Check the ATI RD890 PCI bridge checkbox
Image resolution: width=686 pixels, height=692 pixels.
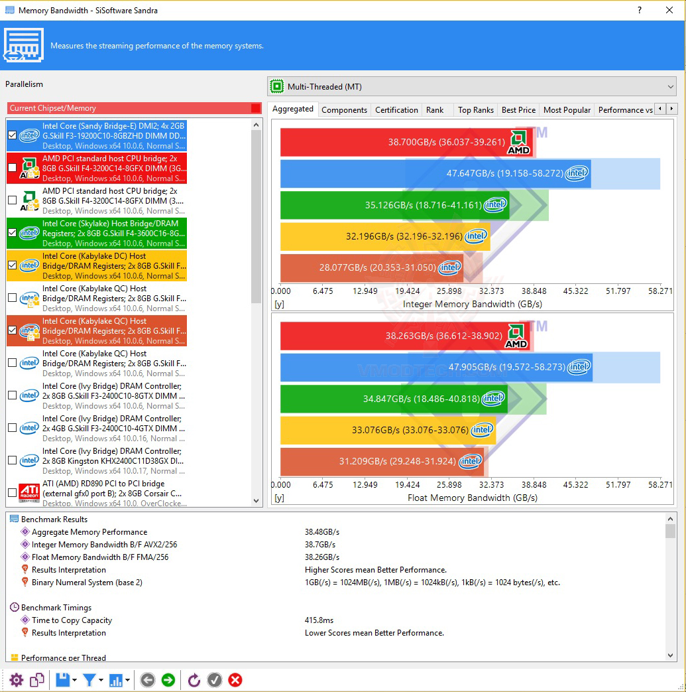click(x=13, y=492)
